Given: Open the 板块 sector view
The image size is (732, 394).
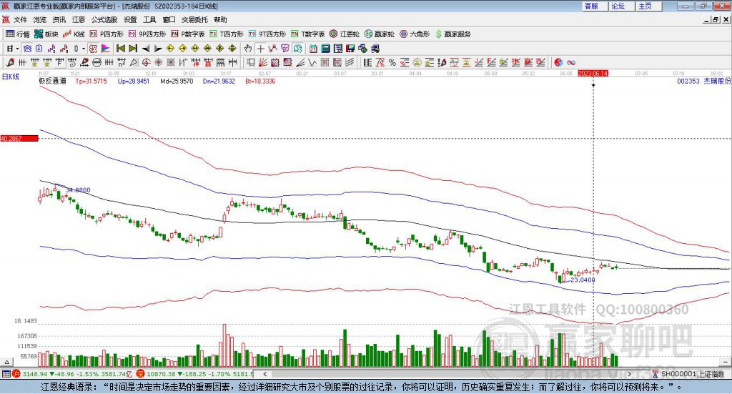Looking at the screenshot, I should tap(46, 34).
